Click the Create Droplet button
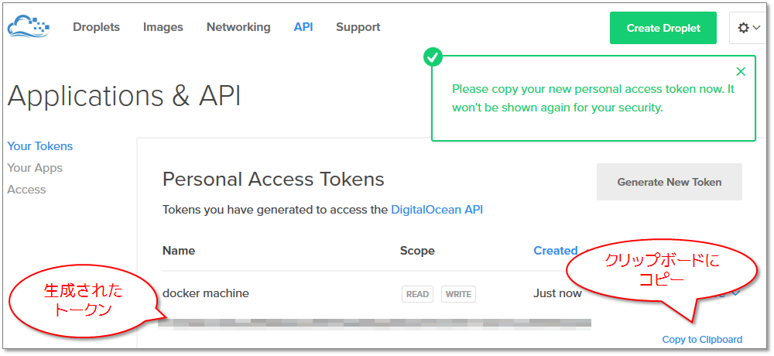 click(x=663, y=28)
